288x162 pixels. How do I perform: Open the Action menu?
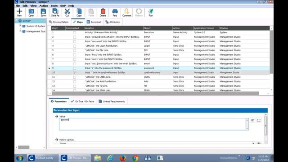point(44,6)
